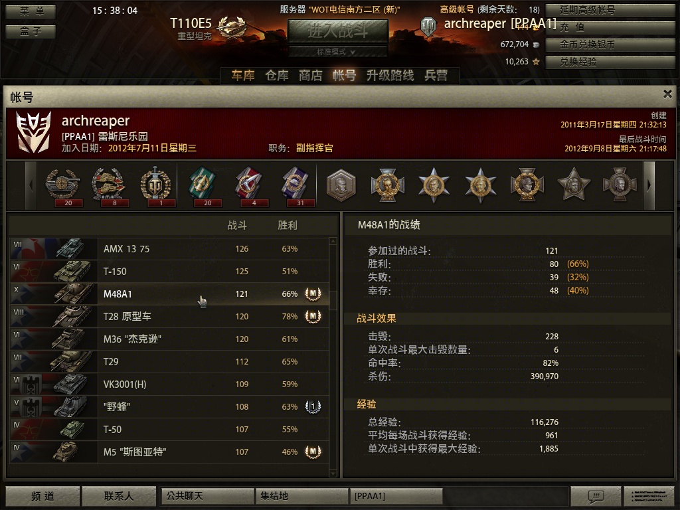
Task: Click the down arrow of the tank list scrollbar
Action: (x=333, y=473)
